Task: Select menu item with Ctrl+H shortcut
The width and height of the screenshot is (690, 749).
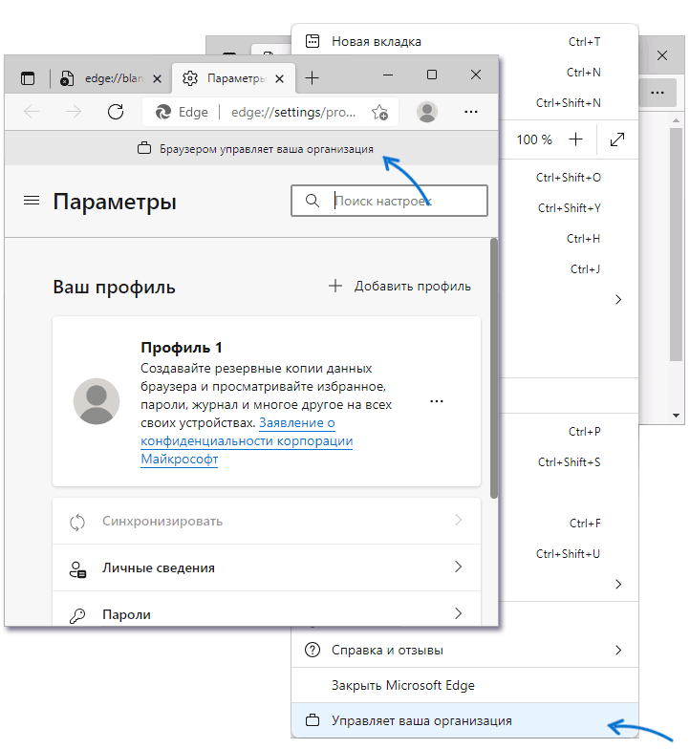Action: pyautogui.click(x=568, y=239)
